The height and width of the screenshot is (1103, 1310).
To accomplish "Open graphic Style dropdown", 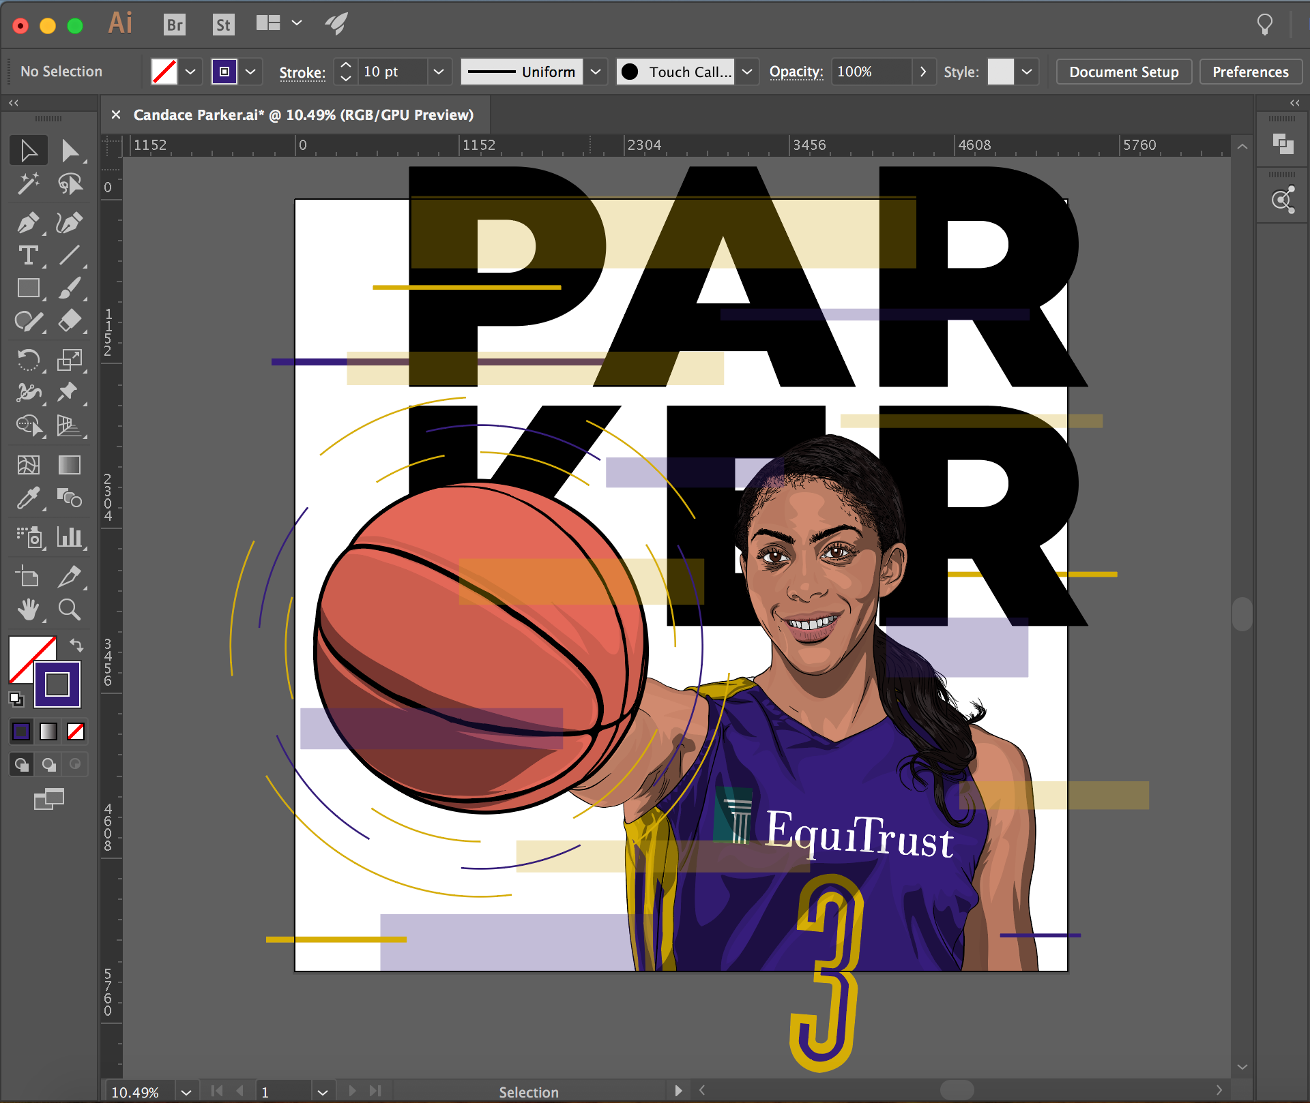I will point(1027,72).
